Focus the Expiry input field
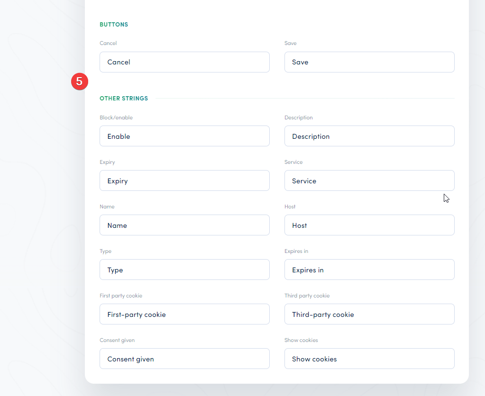The height and width of the screenshot is (396, 485). [184, 180]
